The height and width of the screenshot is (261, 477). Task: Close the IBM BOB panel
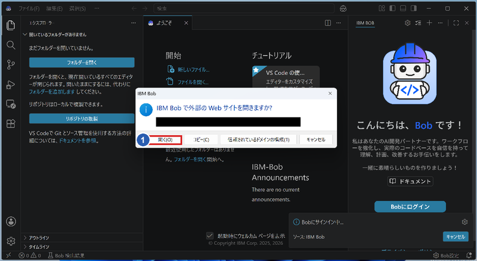point(467,23)
